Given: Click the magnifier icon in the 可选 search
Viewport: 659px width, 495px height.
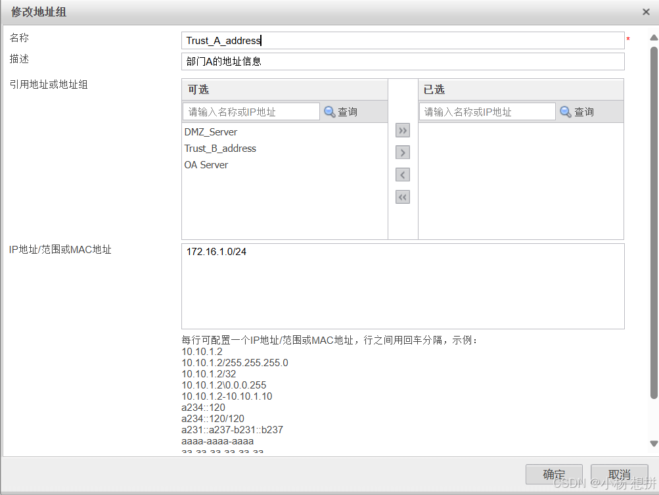Looking at the screenshot, I should click(330, 112).
